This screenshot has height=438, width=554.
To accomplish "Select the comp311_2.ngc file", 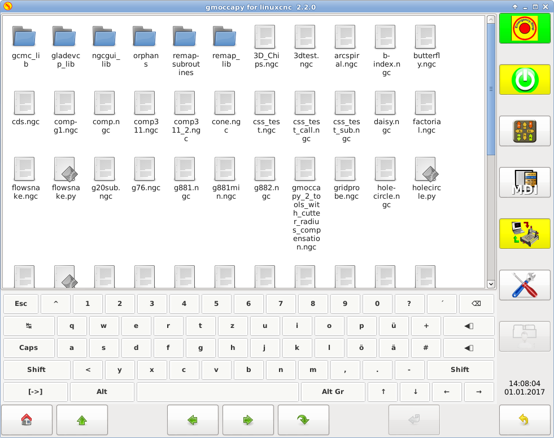I will 186,116.
